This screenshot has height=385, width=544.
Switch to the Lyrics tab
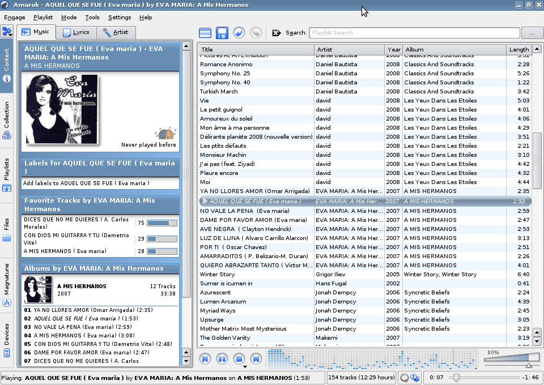point(76,32)
